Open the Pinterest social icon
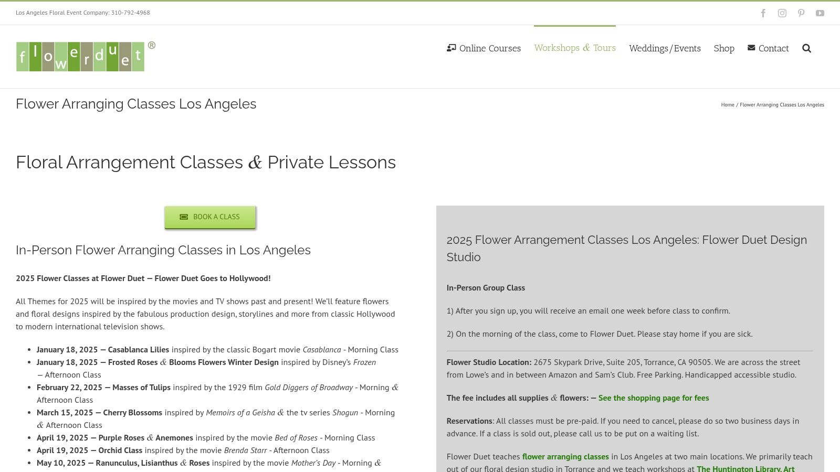The width and height of the screenshot is (840, 472). tap(801, 13)
